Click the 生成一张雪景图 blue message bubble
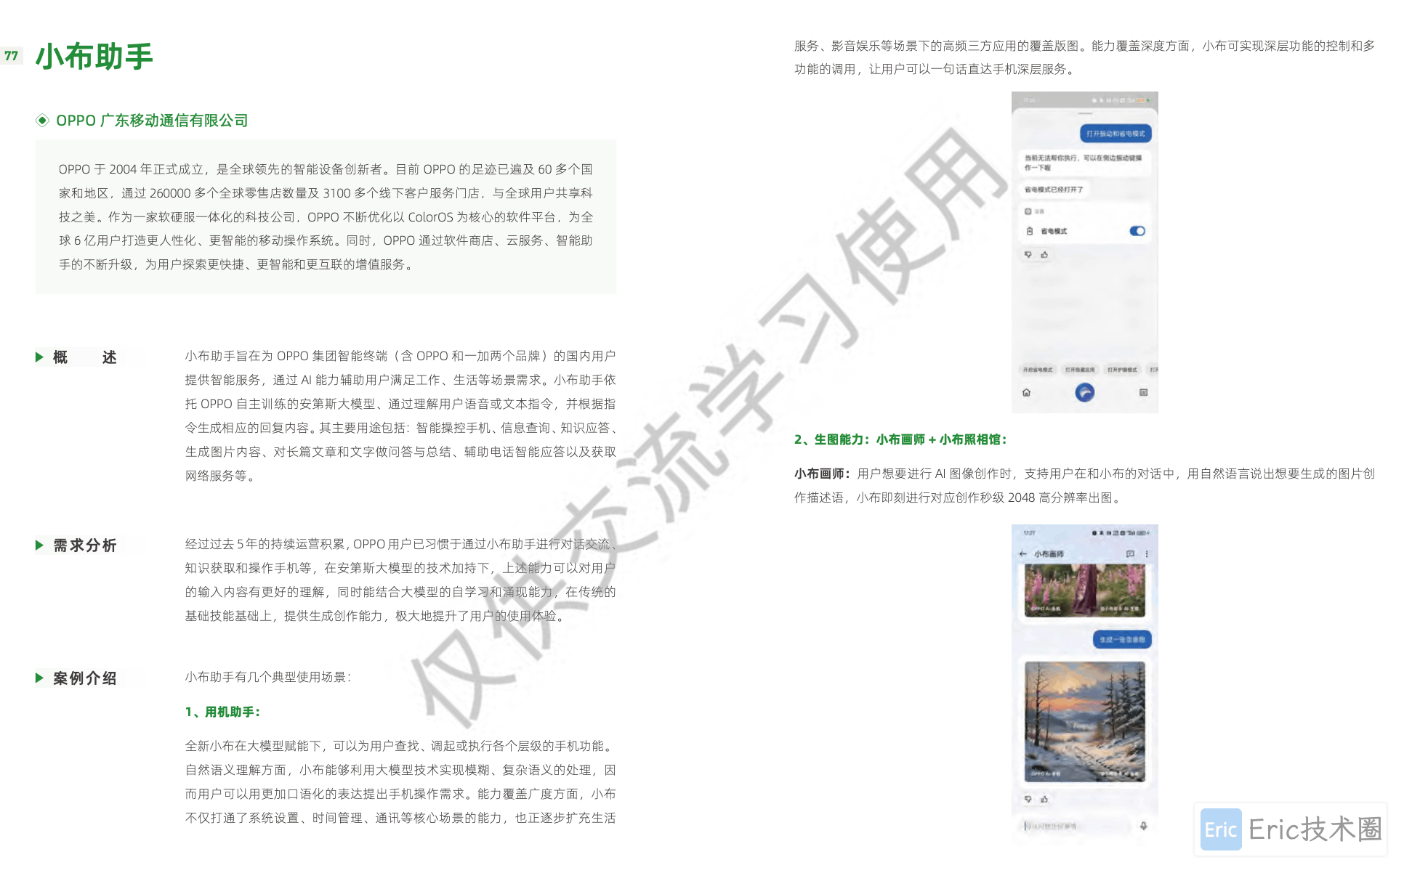The image size is (1404, 873). [1122, 639]
